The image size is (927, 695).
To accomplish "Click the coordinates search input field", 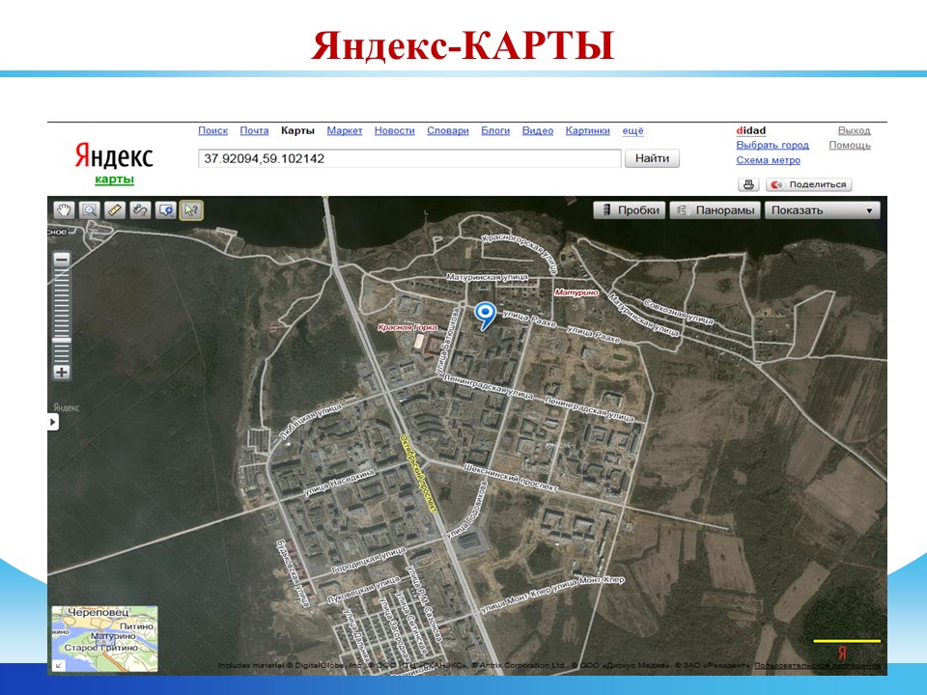I will point(409,158).
